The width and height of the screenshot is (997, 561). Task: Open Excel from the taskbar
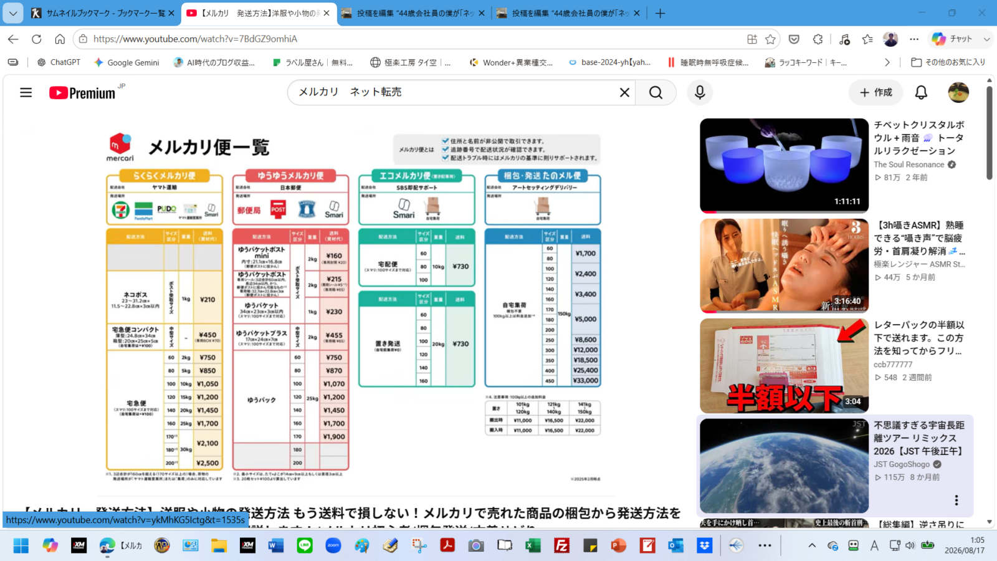[x=533, y=546]
